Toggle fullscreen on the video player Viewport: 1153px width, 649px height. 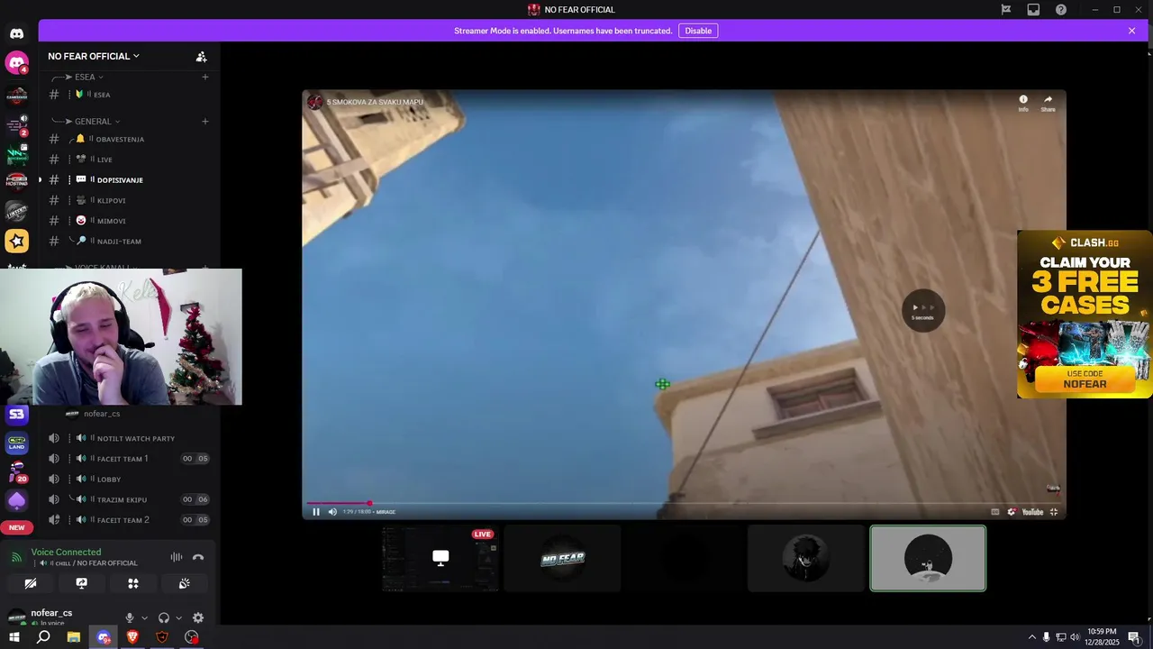pos(1054,512)
